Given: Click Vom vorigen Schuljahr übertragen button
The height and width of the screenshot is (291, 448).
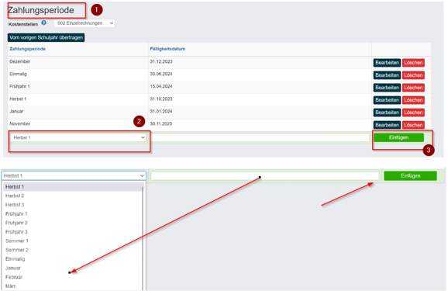Looking at the screenshot, I should pos(46,37).
